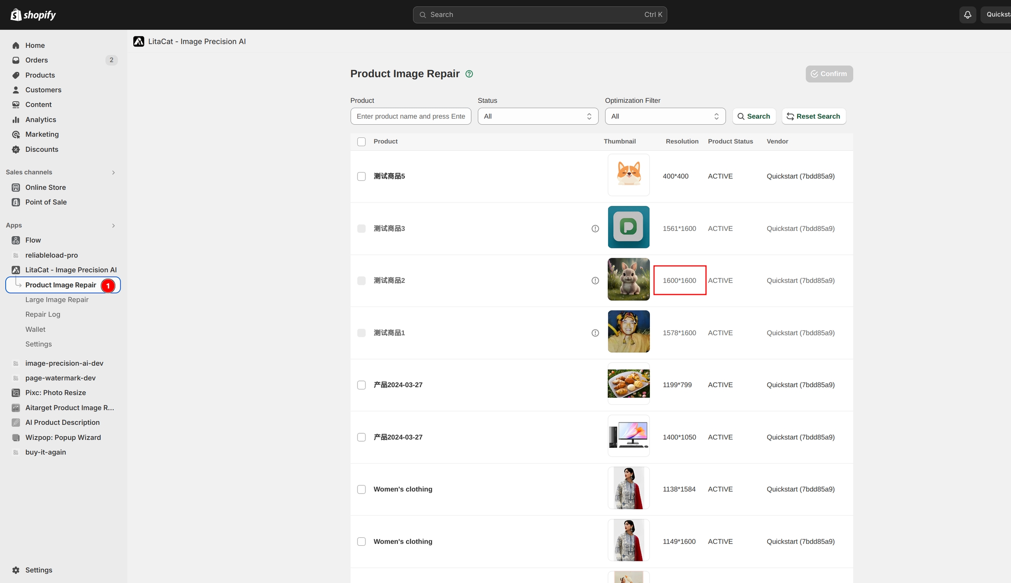Open the Flow app icon in sidebar

[16, 240]
